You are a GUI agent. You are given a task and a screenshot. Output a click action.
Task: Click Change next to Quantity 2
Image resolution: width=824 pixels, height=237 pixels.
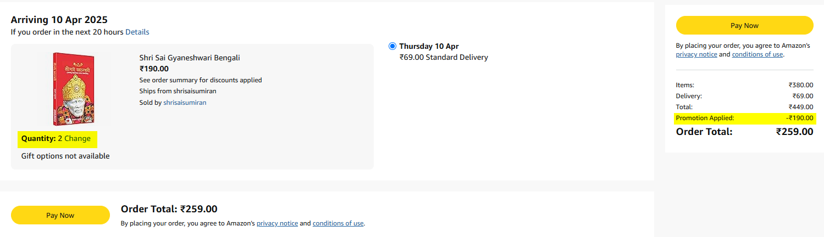(78, 138)
